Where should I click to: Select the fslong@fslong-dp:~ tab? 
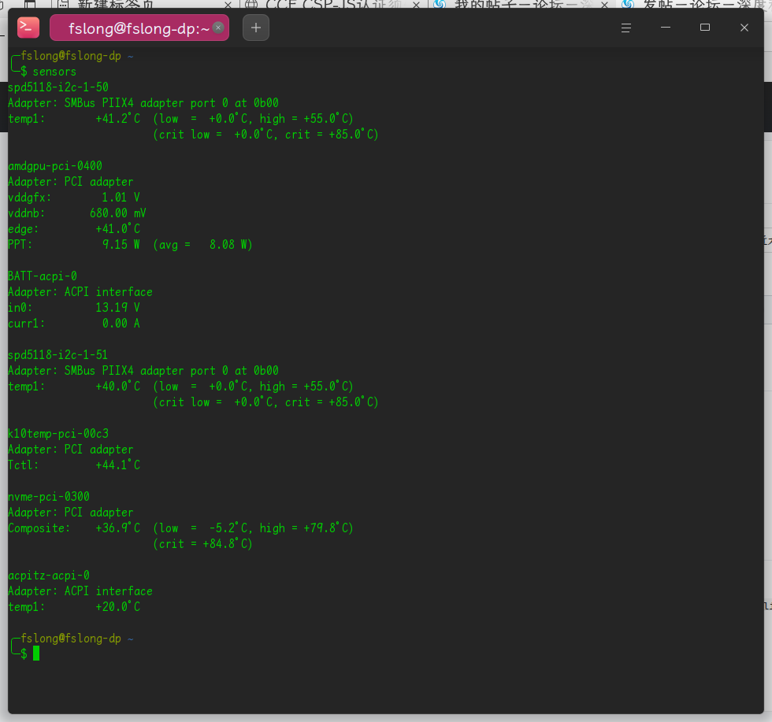(x=139, y=28)
